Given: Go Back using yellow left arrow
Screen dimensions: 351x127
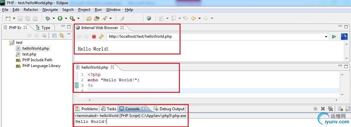Looking at the screenshot, I should pos(194,18).
